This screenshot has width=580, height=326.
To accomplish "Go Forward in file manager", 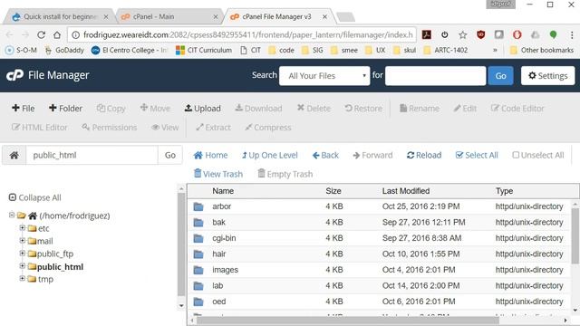I will click(x=372, y=155).
